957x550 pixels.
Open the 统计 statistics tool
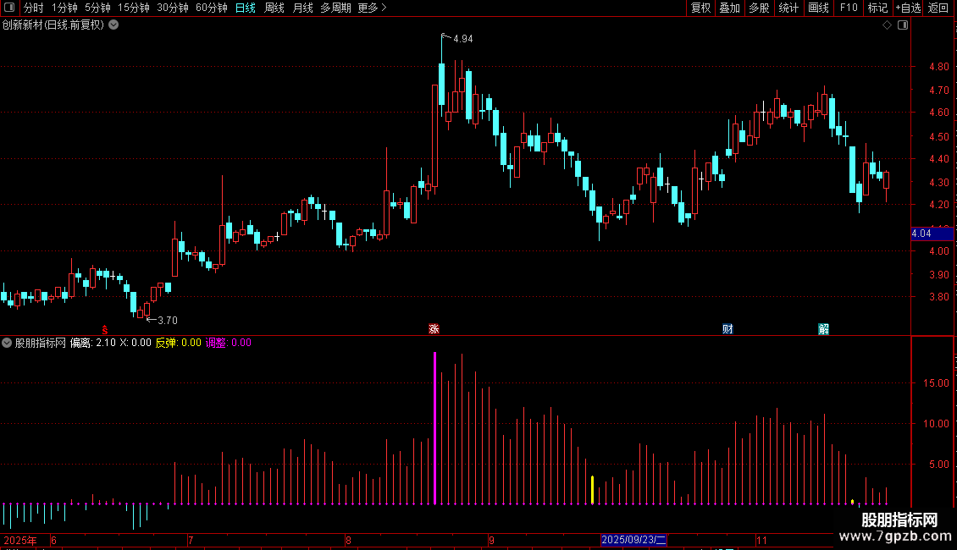pyautogui.click(x=788, y=8)
